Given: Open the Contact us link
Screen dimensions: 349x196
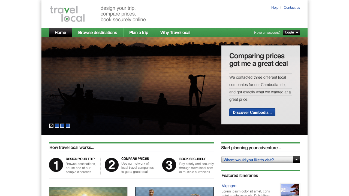Looking at the screenshot, I should pyautogui.click(x=292, y=8).
